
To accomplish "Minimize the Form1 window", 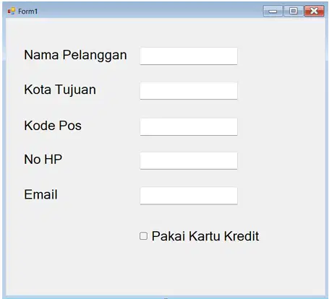I will coord(273,11).
